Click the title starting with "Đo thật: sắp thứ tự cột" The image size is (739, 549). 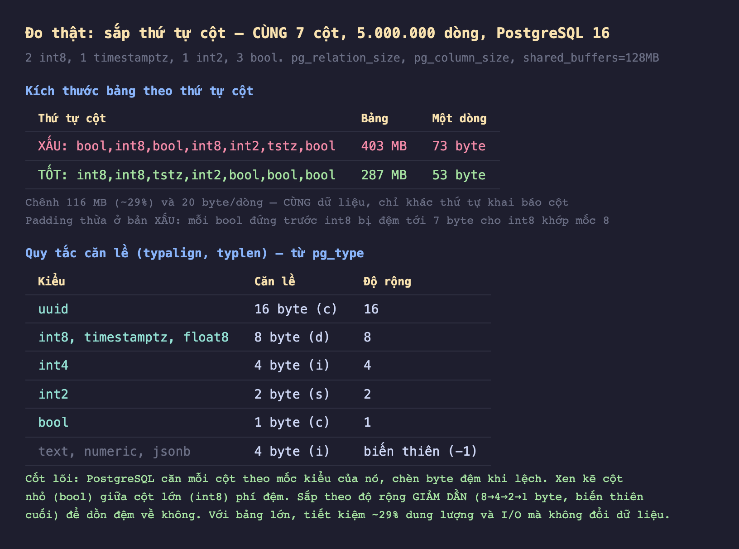(317, 33)
